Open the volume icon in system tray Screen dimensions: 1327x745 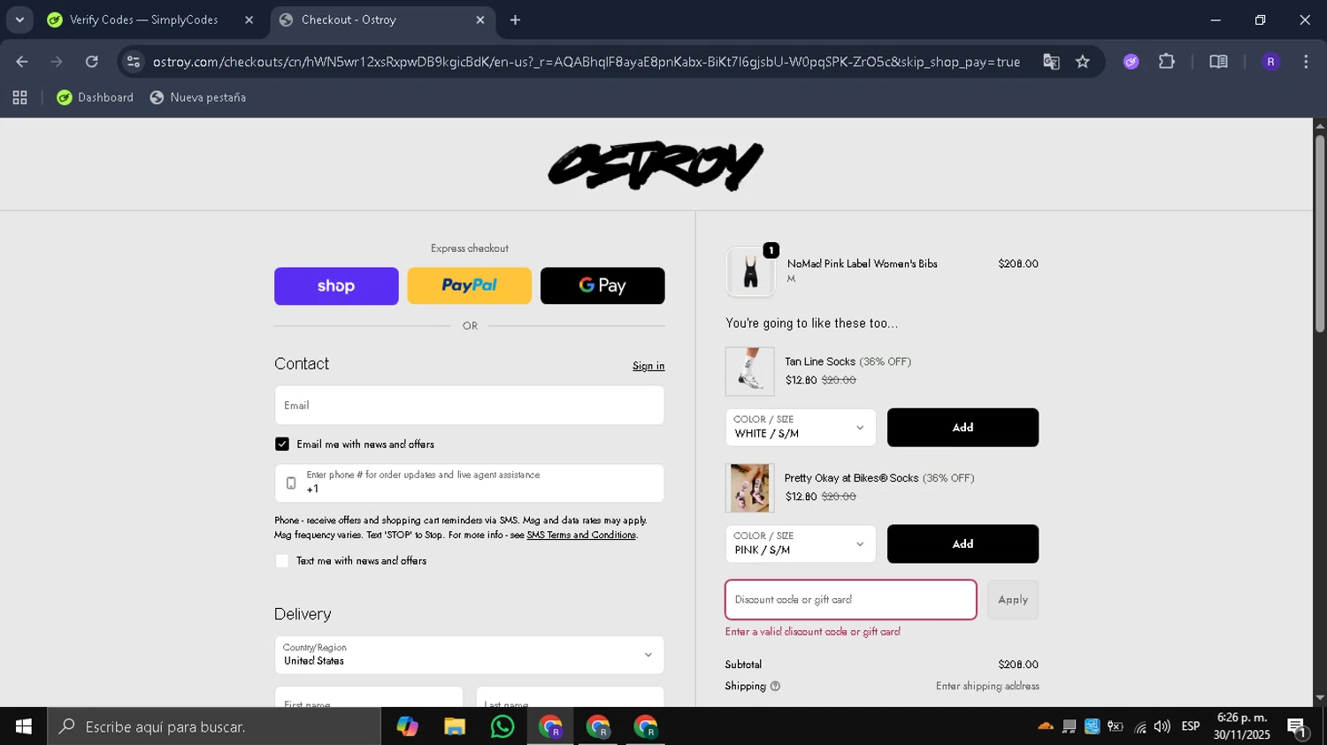point(1162,726)
